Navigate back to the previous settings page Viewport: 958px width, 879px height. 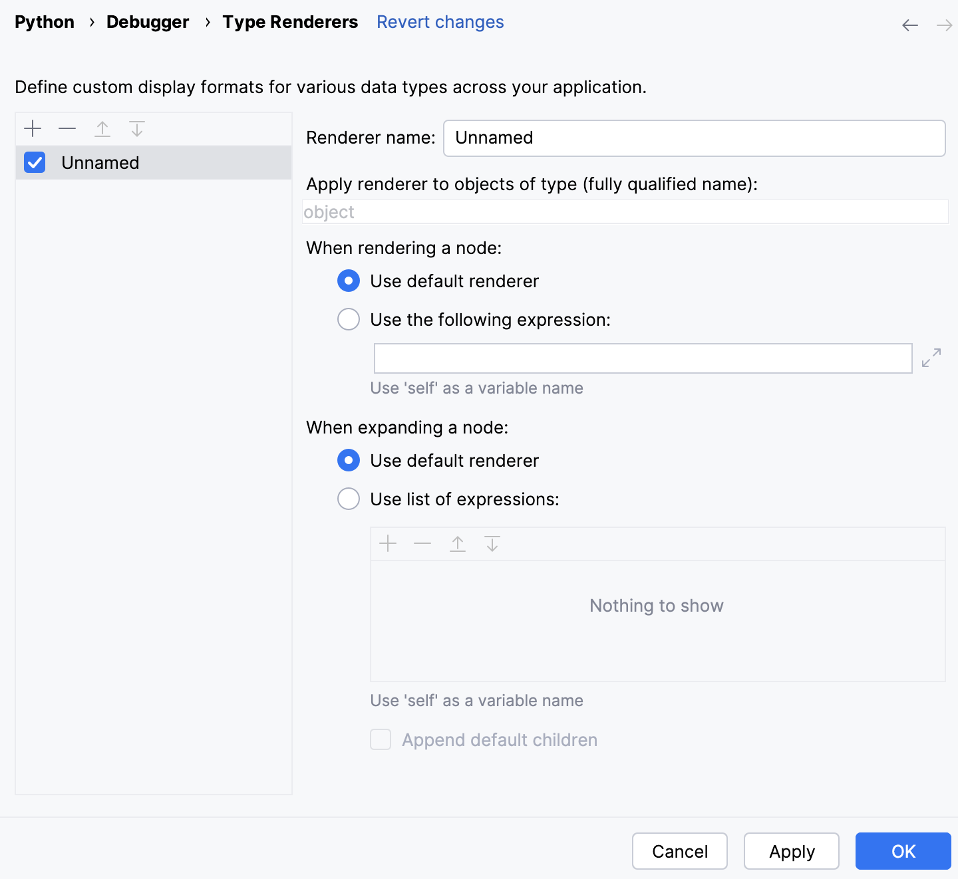click(909, 25)
